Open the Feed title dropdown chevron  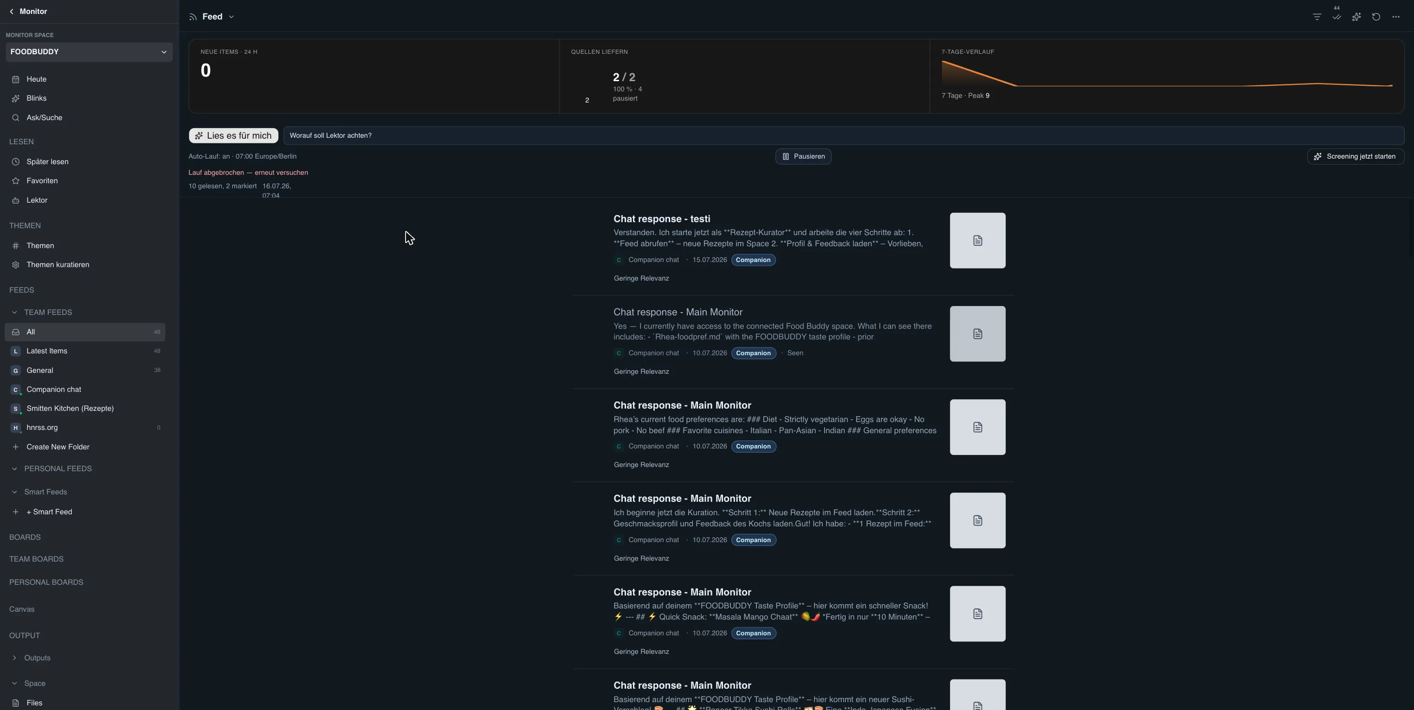pos(232,17)
